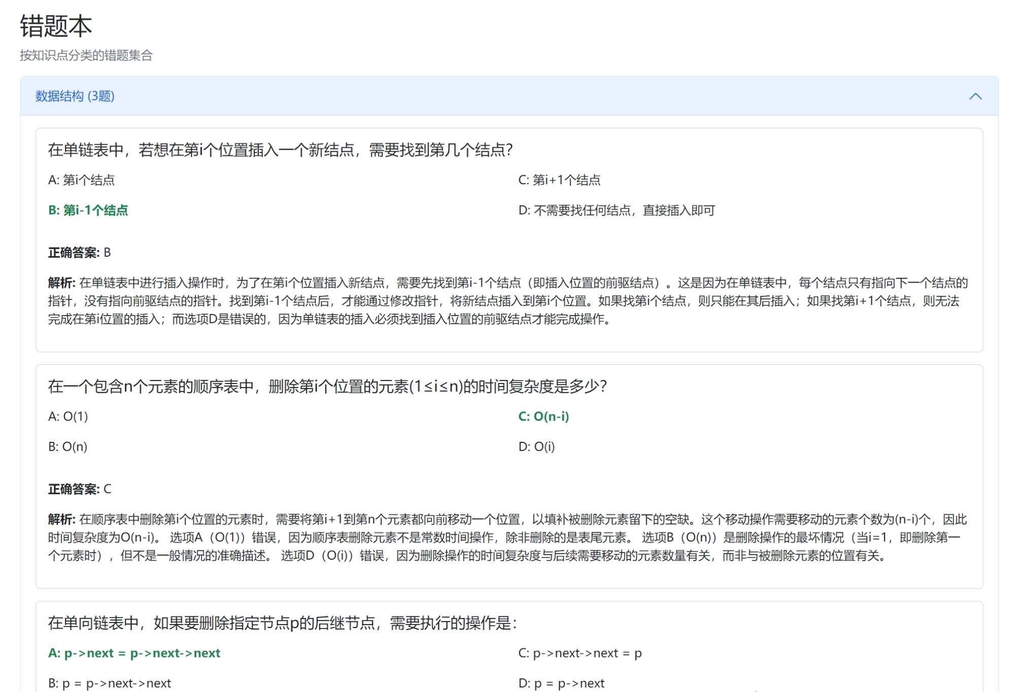Click the delete successor node question
1015x692 pixels.
[x=282, y=623]
